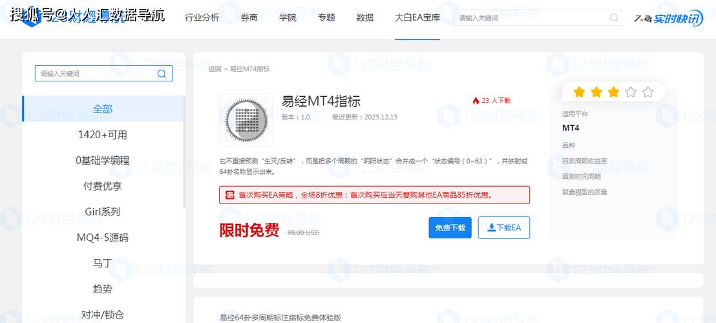716x323 pixels.
Task: Click the red 惠 discount badge icon
Action: 229,195
